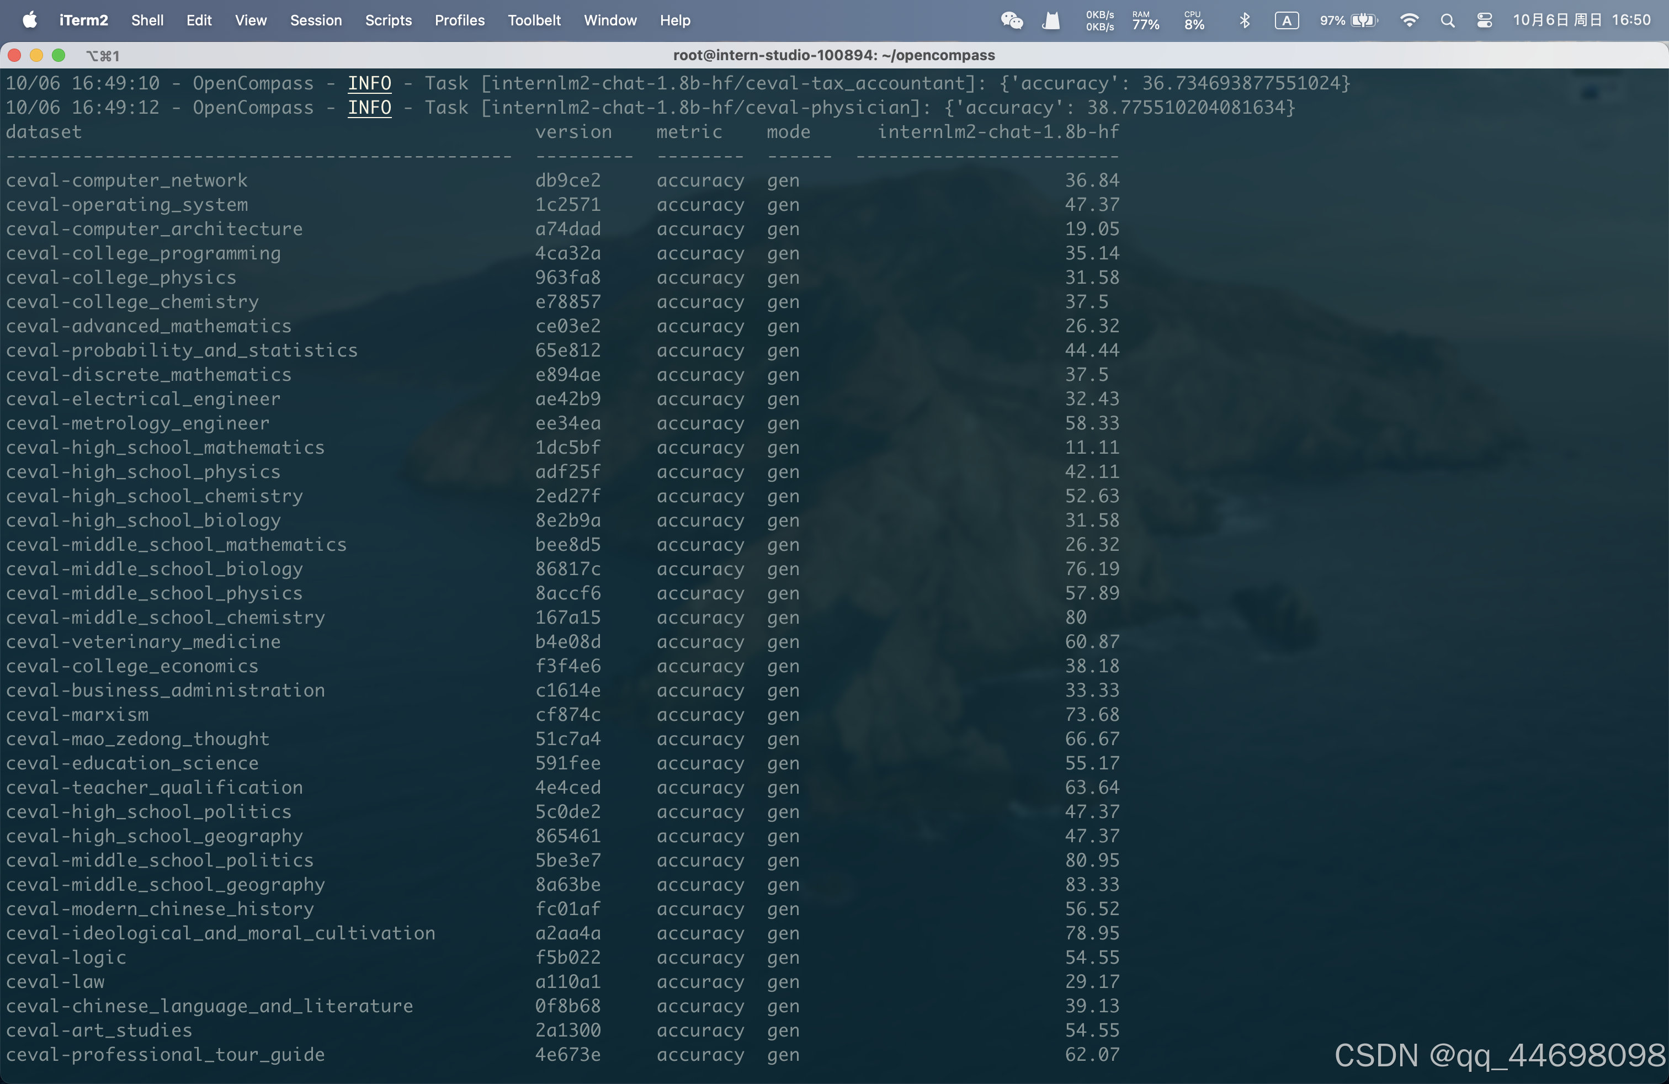
Task: Click the root@intern-studio window title
Action: coord(834,55)
